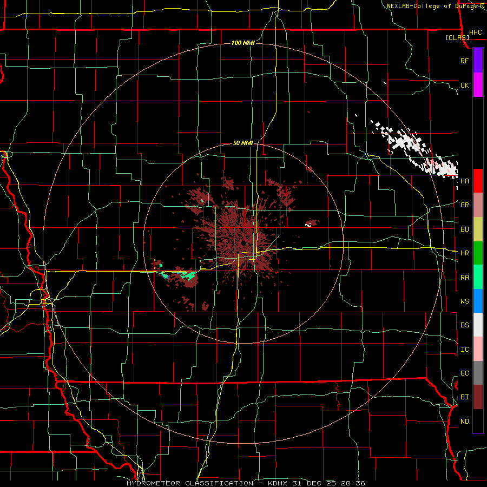Viewport: 487px width, 487px height.
Task: Click the white DS legend swatch
Action: 478,325
